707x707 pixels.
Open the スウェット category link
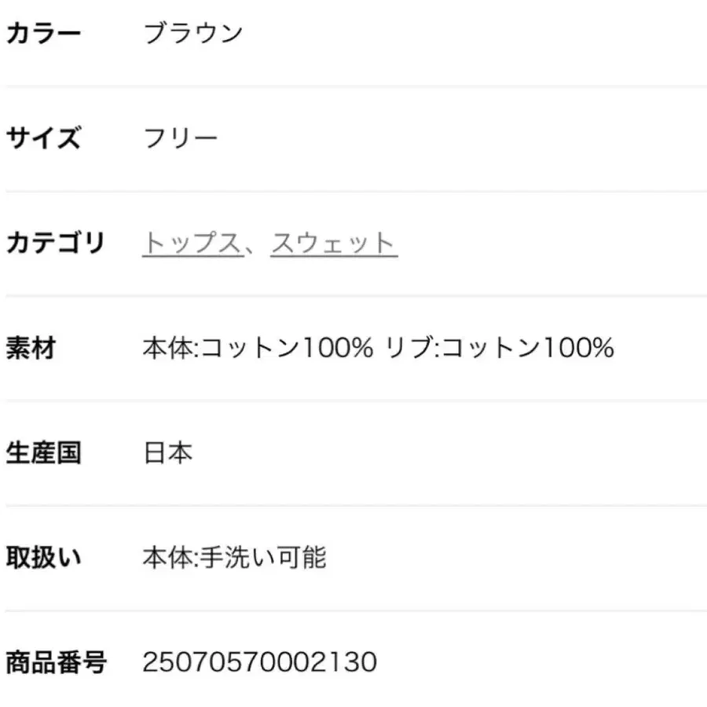point(334,244)
